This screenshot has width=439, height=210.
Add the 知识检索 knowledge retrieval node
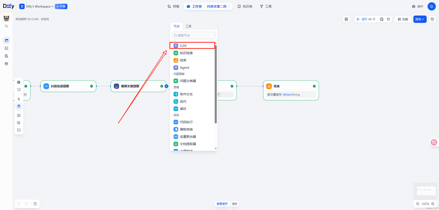(186, 53)
